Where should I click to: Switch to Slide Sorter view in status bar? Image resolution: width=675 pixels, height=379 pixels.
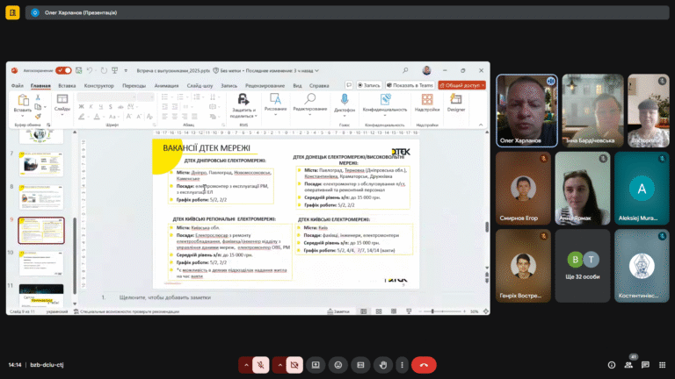tap(379, 311)
